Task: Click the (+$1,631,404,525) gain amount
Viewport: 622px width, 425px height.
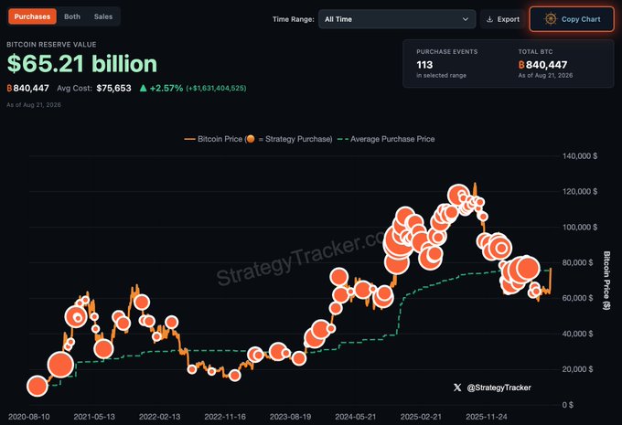Action: 216,88
